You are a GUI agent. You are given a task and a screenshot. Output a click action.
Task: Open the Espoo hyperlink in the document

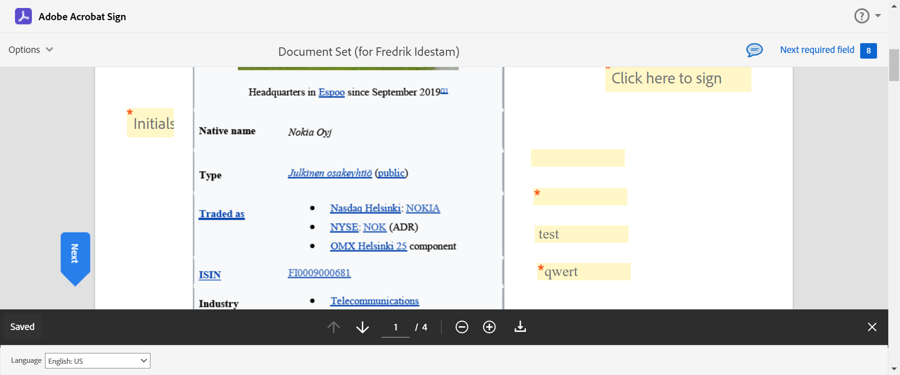pyautogui.click(x=331, y=92)
